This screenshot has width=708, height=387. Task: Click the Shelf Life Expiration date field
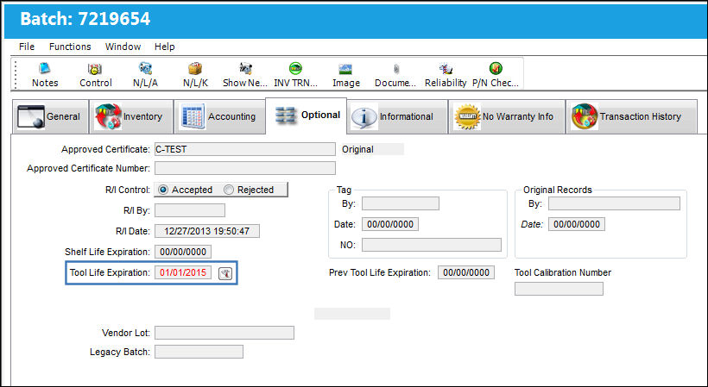(x=183, y=252)
